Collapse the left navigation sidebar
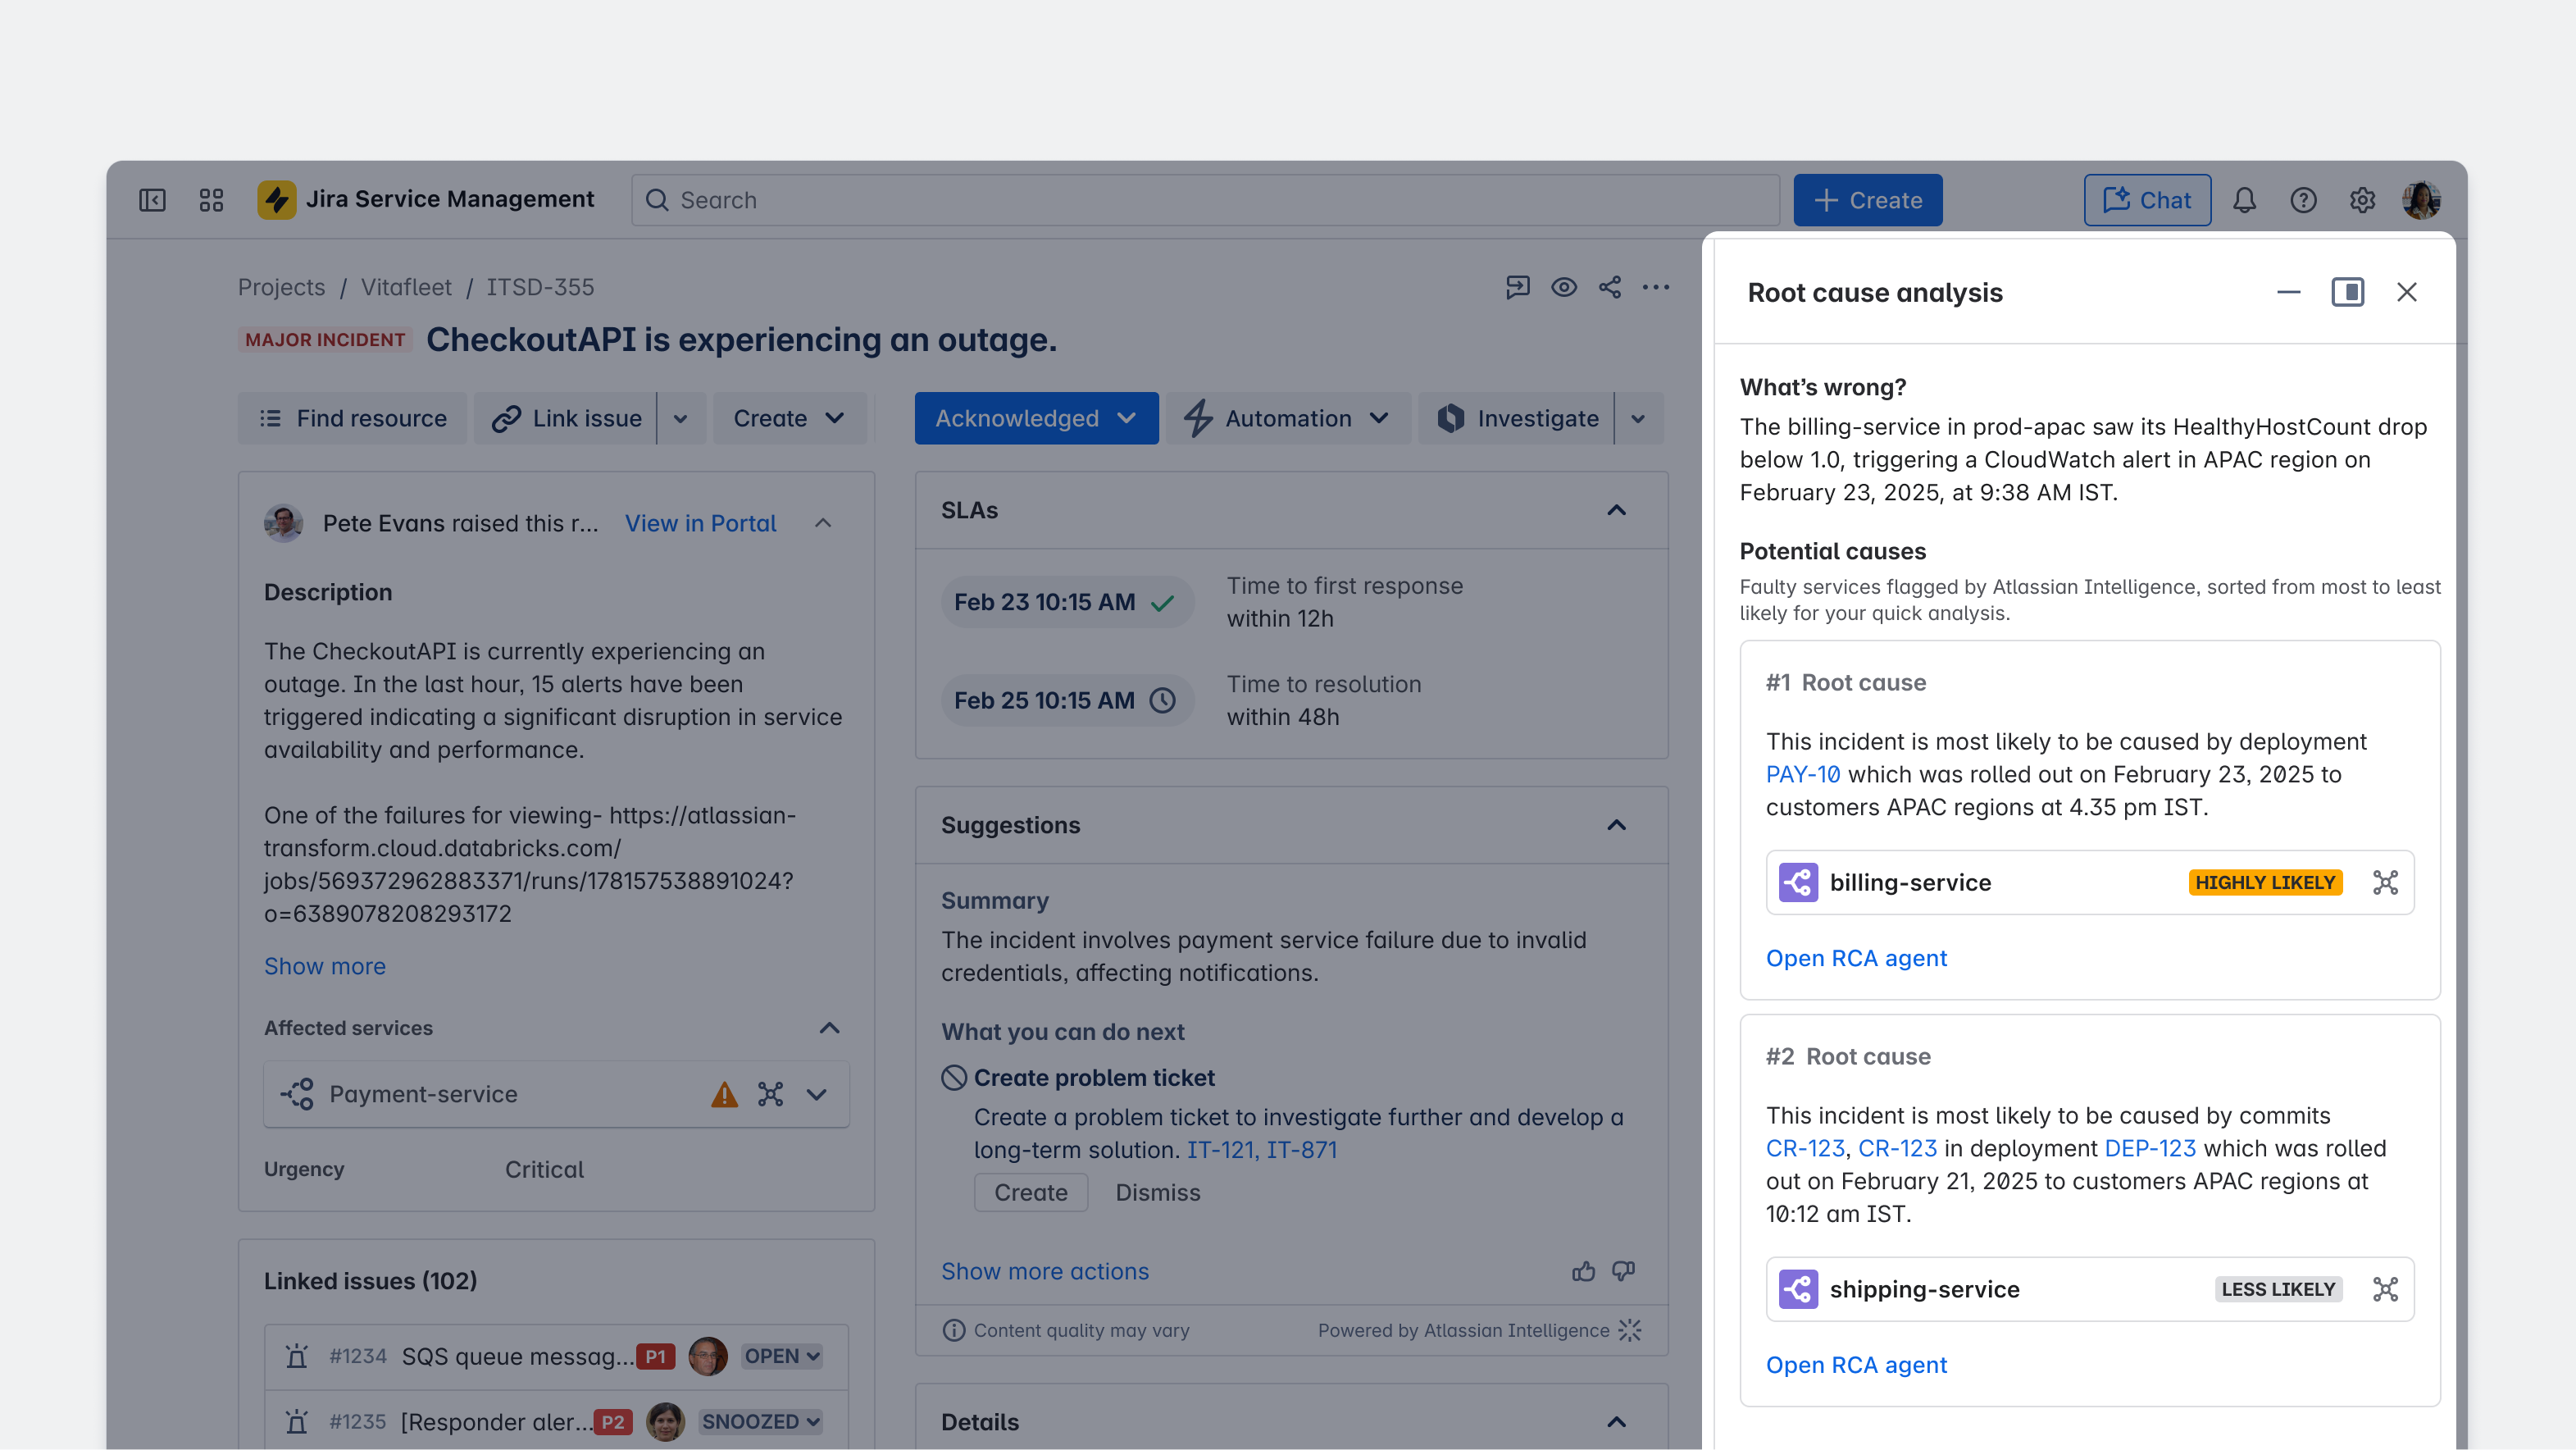This screenshot has width=2576, height=1450. (x=152, y=200)
